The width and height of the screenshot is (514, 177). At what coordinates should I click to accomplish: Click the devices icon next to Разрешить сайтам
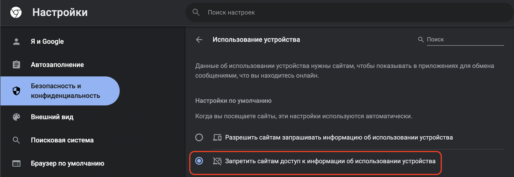coord(218,138)
